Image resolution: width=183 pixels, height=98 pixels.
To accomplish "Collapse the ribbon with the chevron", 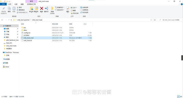I will click(x=179, y=4).
